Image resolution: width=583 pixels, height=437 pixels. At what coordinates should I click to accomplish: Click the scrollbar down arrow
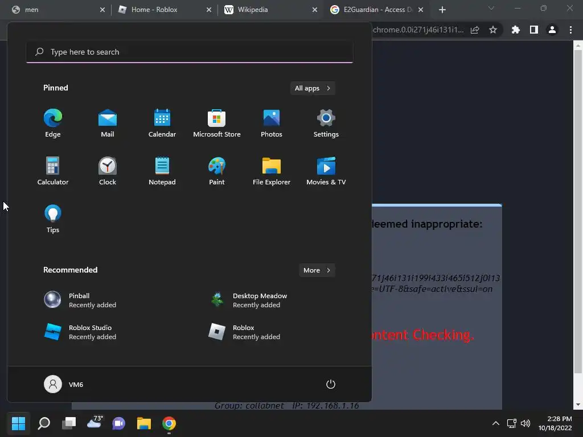click(x=577, y=405)
